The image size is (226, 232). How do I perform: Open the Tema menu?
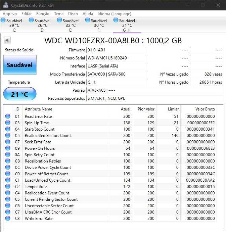click(59, 14)
